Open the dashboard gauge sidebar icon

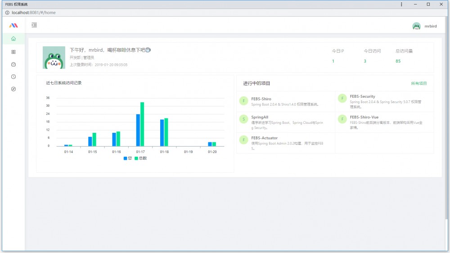(x=13, y=64)
